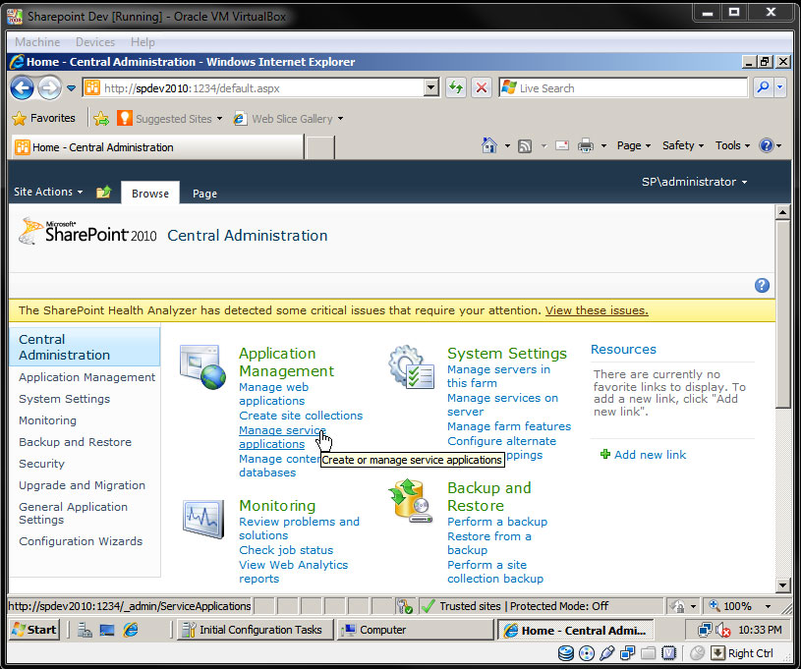This screenshot has height=669, width=801.
Task: Open the IE Tools menu dropdown
Action: pos(732,145)
